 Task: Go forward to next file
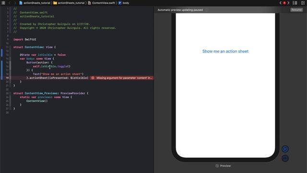[15, 3]
